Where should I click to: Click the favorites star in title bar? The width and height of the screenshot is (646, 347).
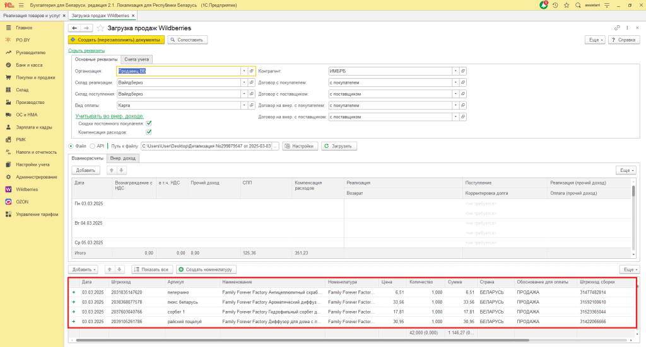click(x=567, y=5)
